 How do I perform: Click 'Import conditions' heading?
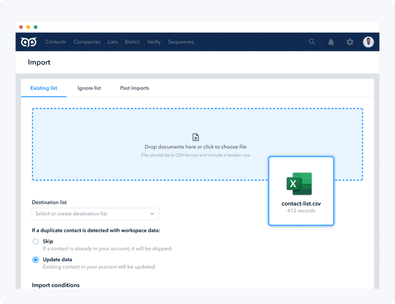[56, 285]
